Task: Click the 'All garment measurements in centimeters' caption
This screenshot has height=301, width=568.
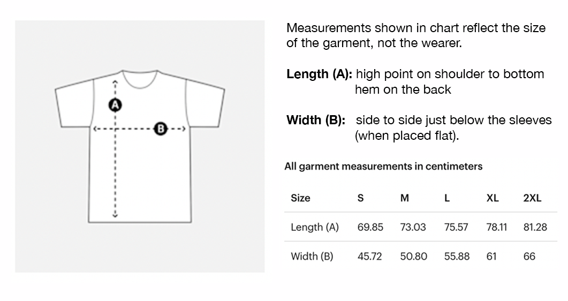Action: pos(383,167)
